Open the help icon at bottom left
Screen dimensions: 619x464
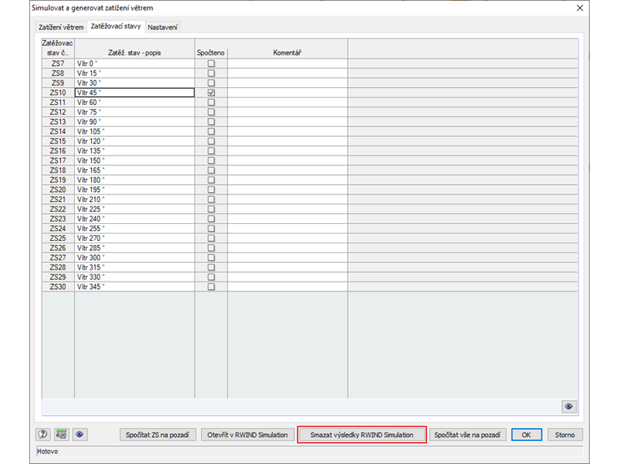pos(42,435)
